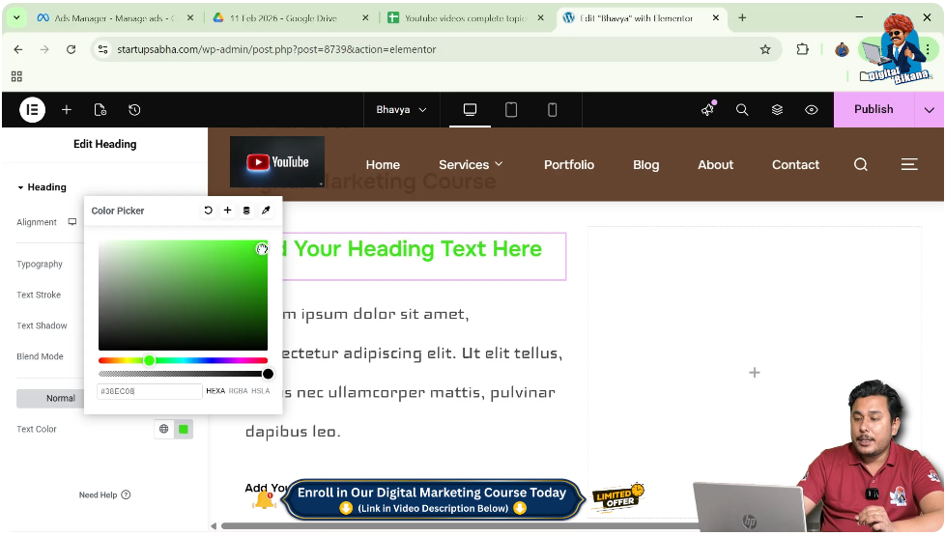Open color swatches list icon
The height and width of the screenshot is (536, 945).
point(246,211)
